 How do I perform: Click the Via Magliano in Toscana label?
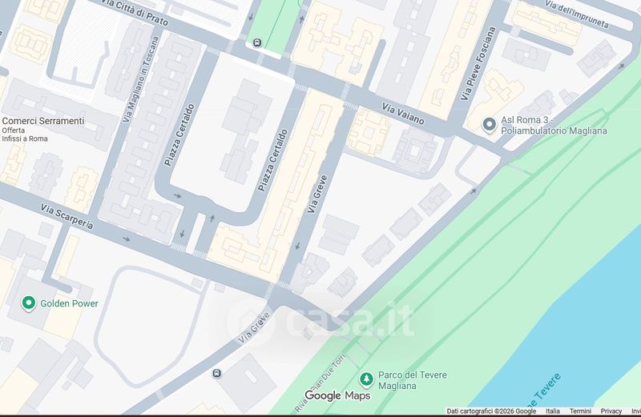141,79
